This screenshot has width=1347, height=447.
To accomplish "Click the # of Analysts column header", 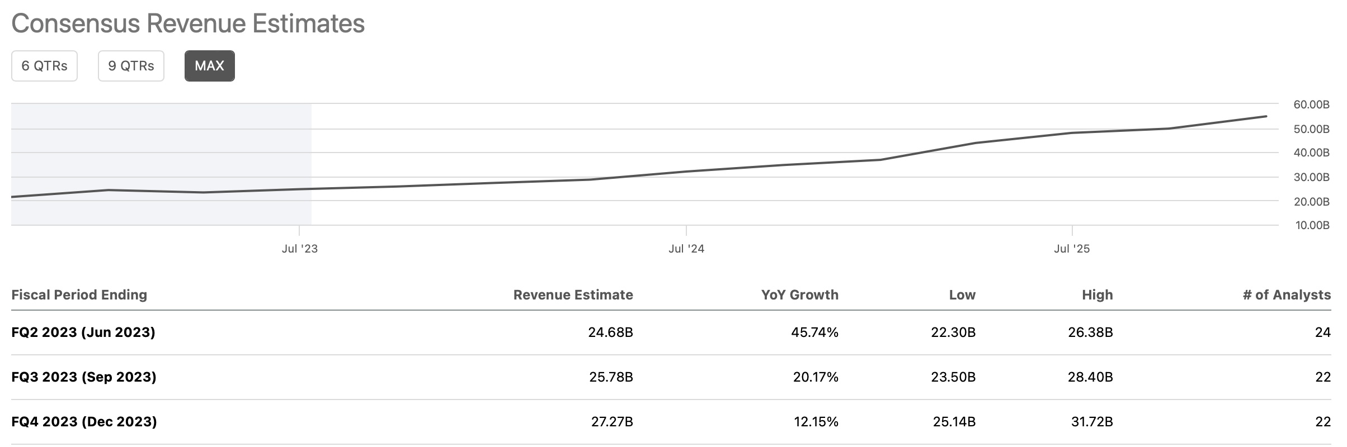I will coord(1286,294).
